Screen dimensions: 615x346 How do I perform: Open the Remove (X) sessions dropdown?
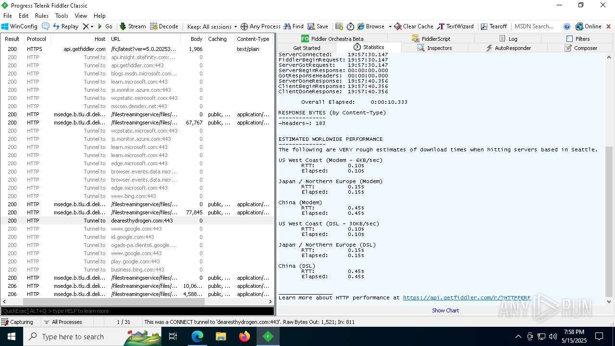tap(87, 26)
